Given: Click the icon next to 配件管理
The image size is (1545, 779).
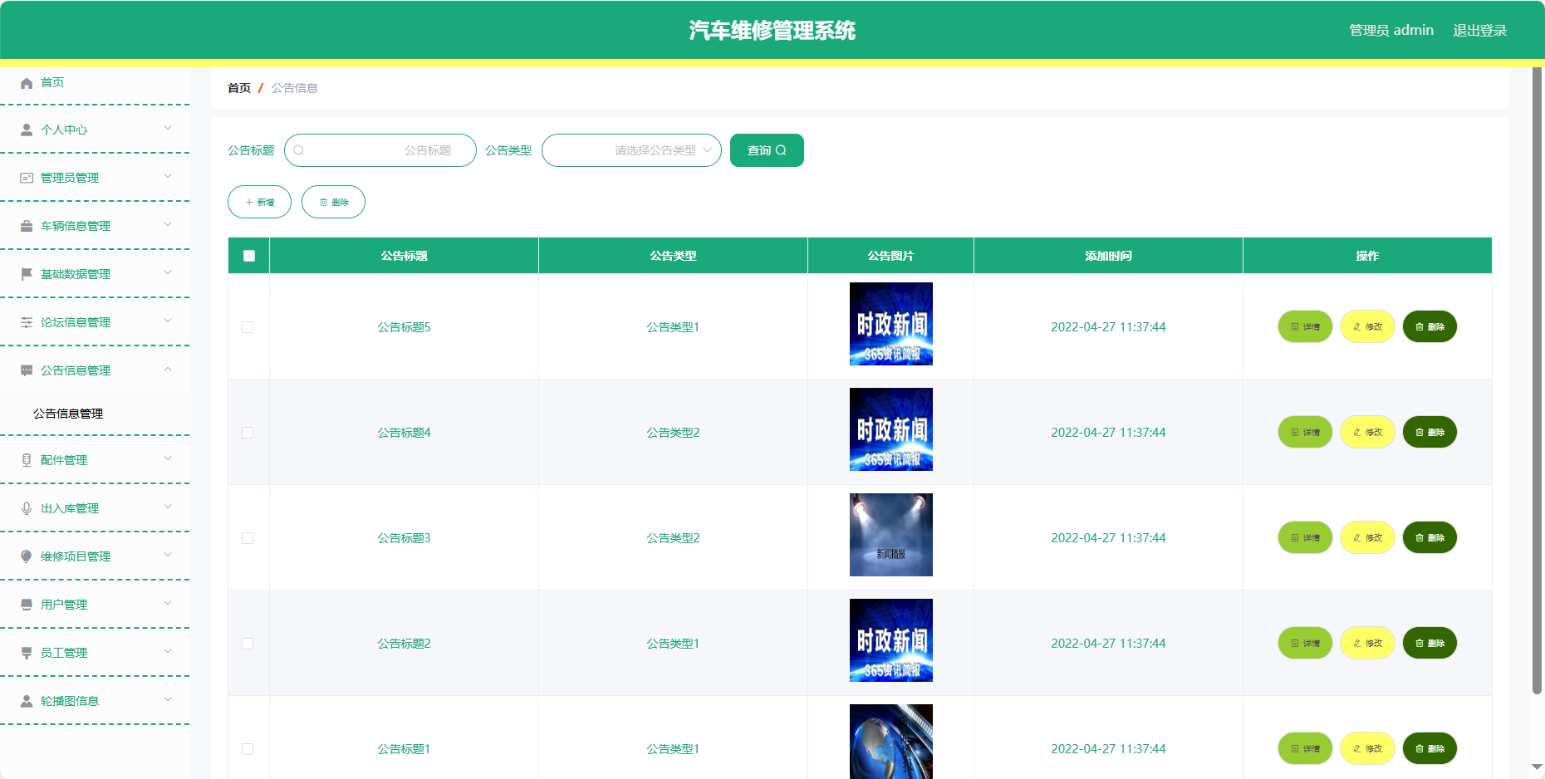Looking at the screenshot, I should [x=27, y=460].
